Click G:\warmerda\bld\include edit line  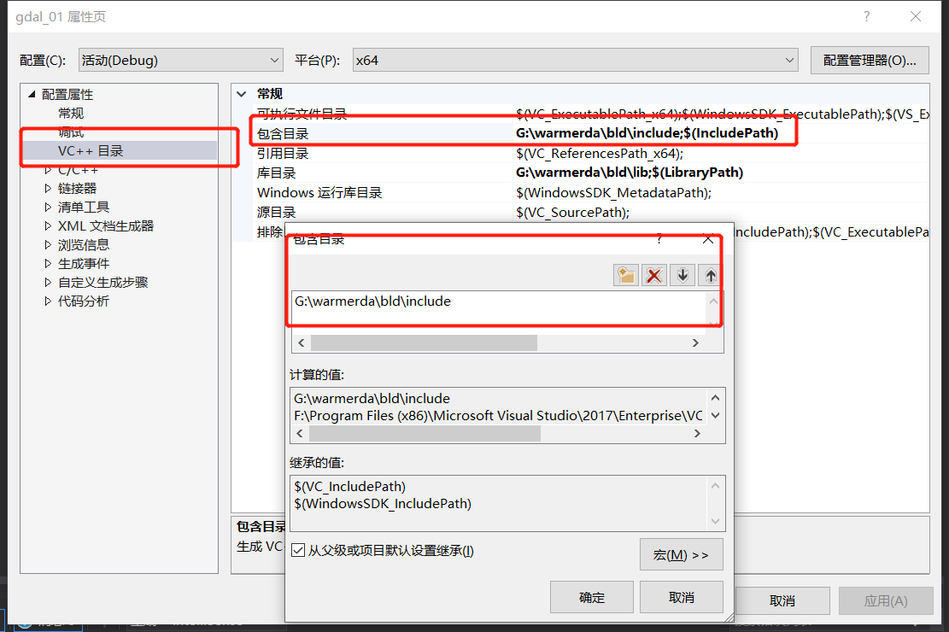[x=499, y=301]
